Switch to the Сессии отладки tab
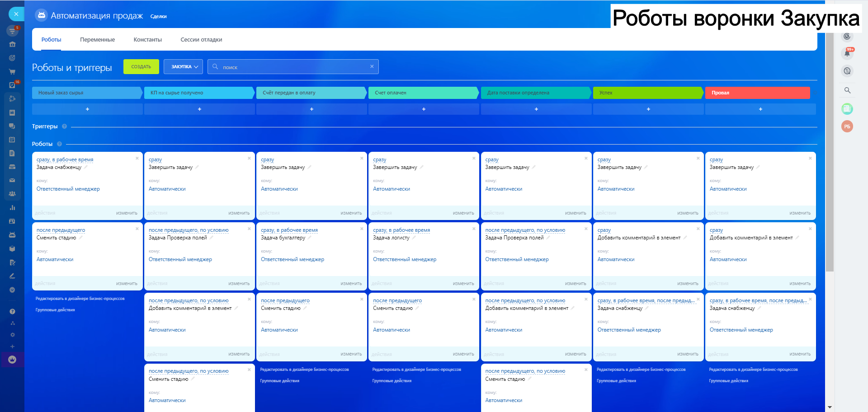Screen dimensions: 868x412 pyautogui.click(x=201, y=40)
